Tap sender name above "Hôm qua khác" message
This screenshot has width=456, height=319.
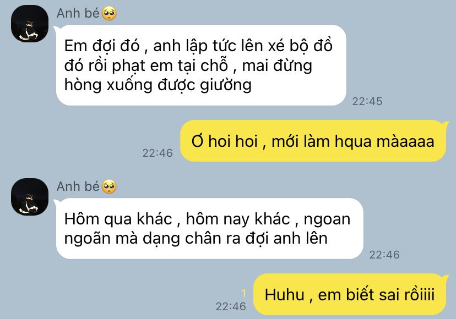[78, 186]
